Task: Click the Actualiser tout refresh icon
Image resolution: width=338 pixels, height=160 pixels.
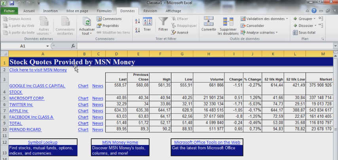Action: (87, 21)
